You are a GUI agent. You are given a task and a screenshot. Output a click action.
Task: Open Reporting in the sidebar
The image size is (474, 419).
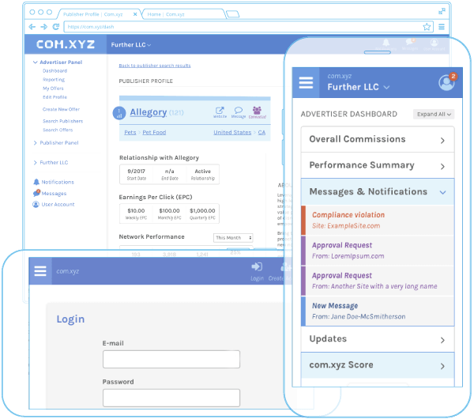point(54,80)
